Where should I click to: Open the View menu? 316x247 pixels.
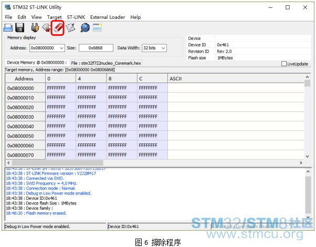tap(36, 17)
